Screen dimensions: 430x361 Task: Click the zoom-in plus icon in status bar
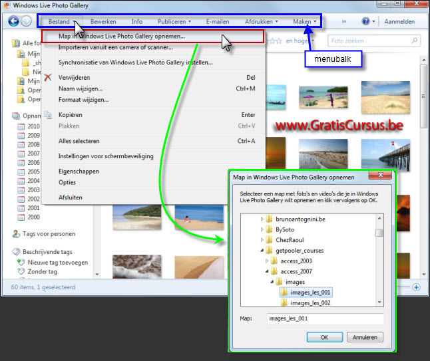(416, 287)
